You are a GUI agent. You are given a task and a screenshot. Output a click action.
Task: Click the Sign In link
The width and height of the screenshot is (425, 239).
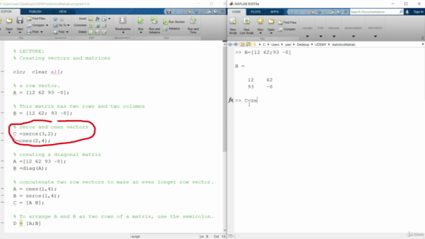418,12
